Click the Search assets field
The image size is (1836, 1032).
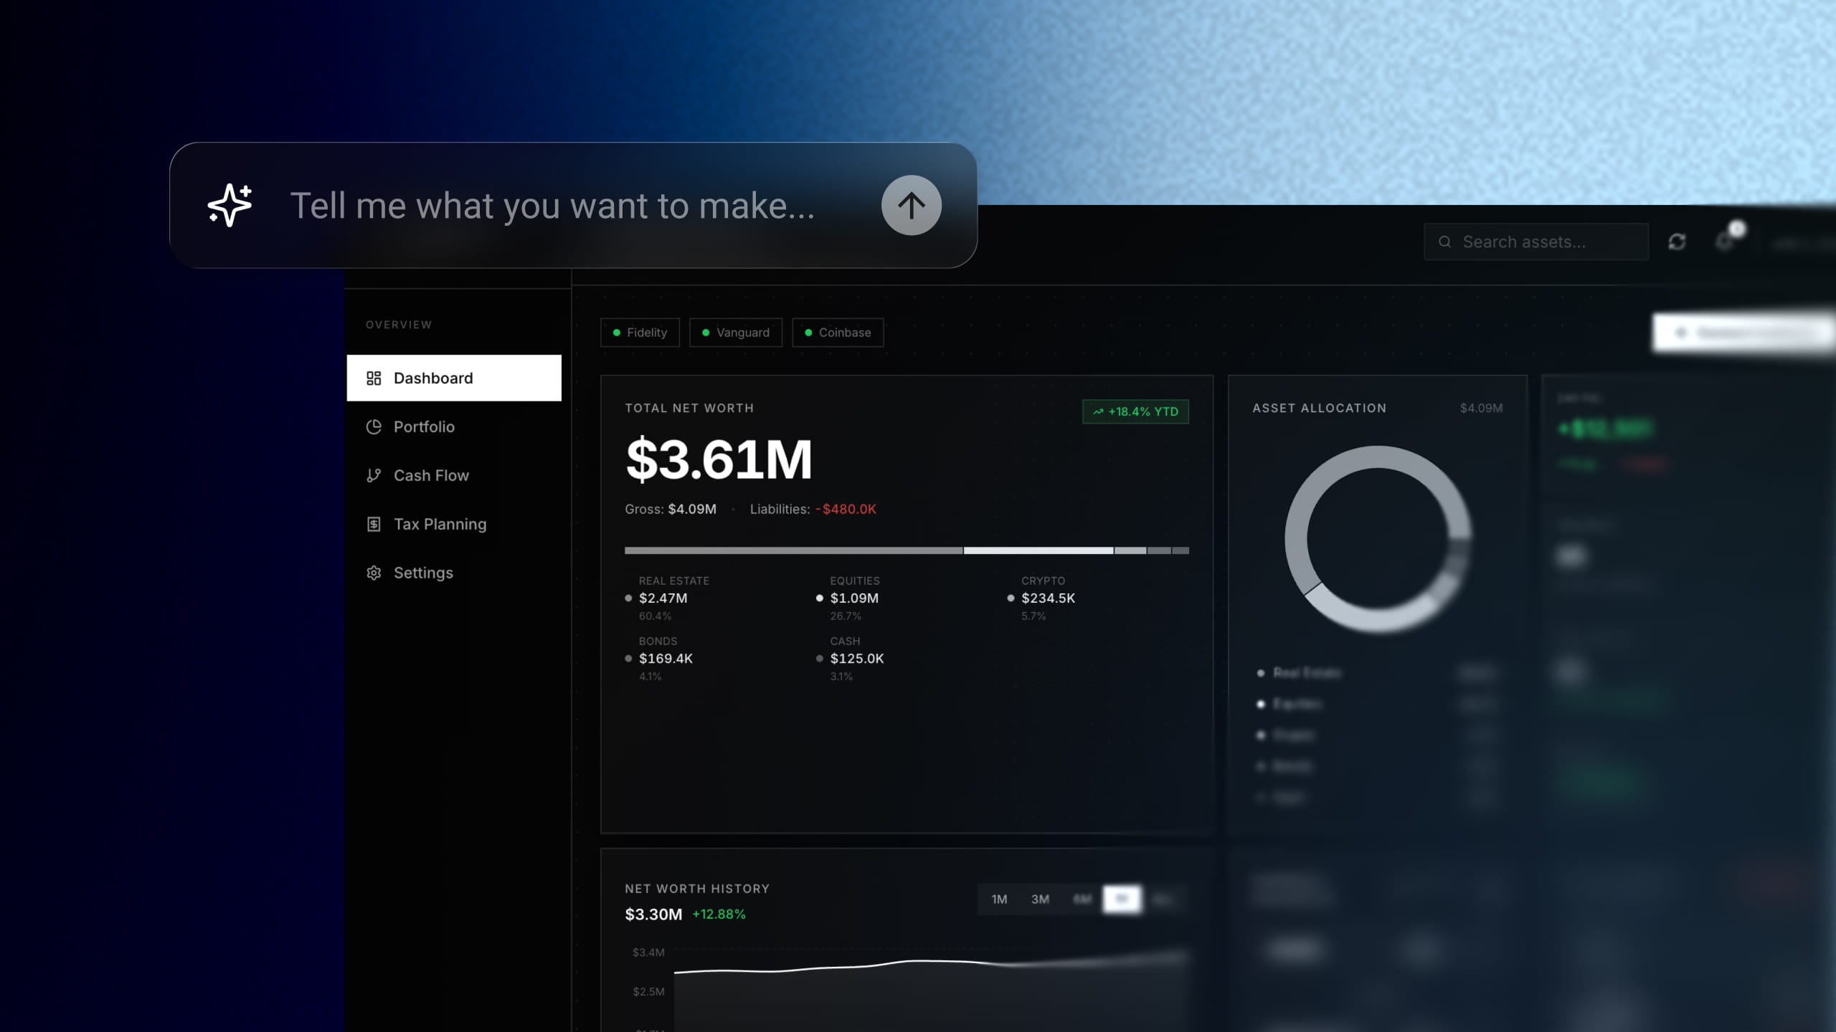pos(1536,242)
